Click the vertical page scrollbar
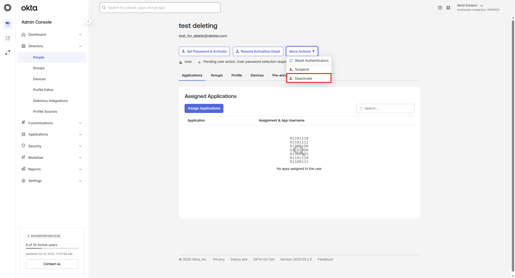515x278 pixels. (x=513, y=146)
